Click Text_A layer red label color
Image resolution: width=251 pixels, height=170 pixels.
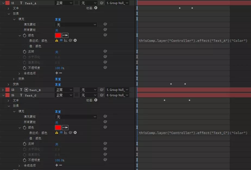click(x=7, y=3)
